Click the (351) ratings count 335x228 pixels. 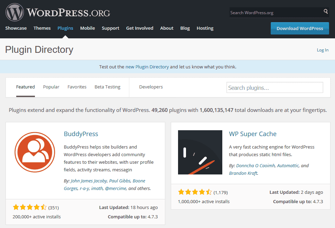pyautogui.click(x=53, y=208)
